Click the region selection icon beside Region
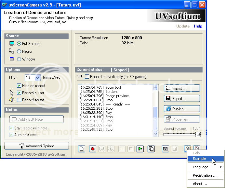 12,51
